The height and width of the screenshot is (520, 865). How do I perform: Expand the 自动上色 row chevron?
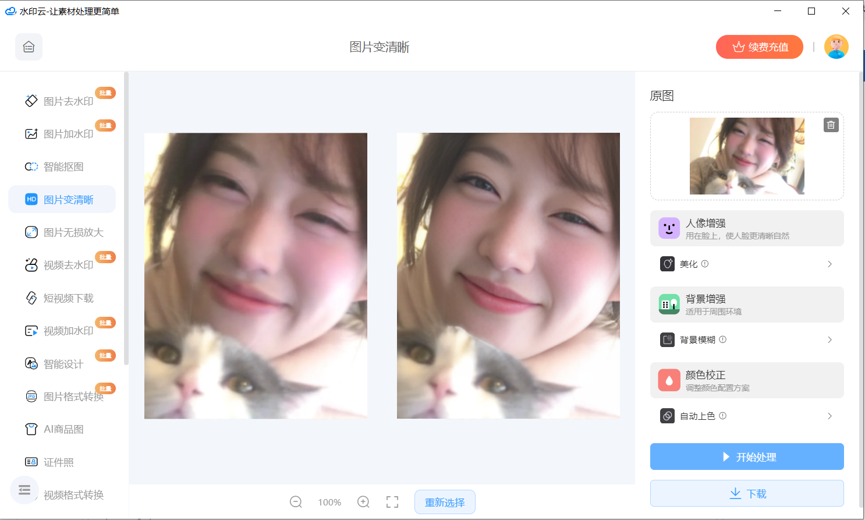[829, 416]
